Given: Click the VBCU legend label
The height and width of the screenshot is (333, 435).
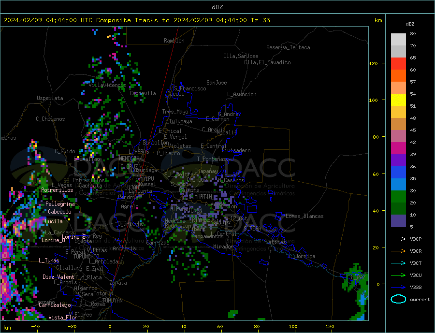Looking at the screenshot, I should (416, 275).
